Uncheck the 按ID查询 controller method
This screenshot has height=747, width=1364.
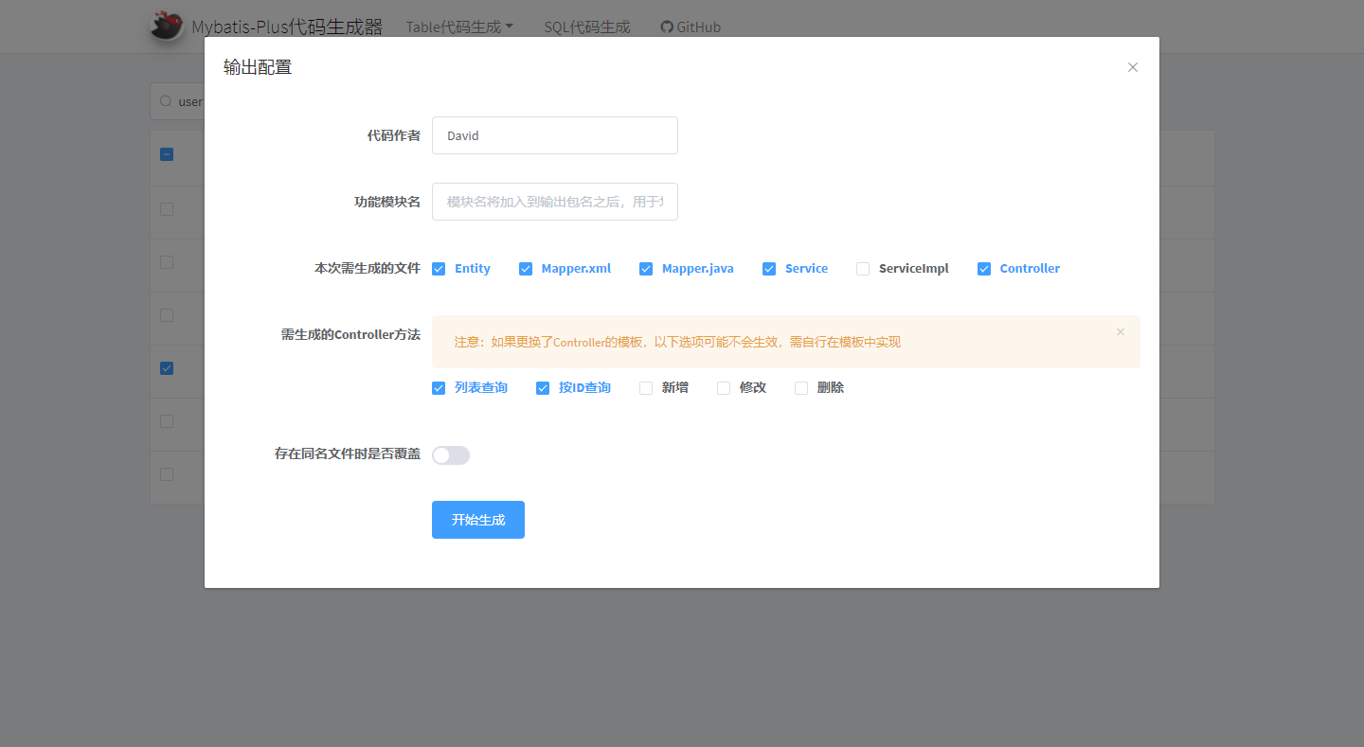(x=543, y=387)
